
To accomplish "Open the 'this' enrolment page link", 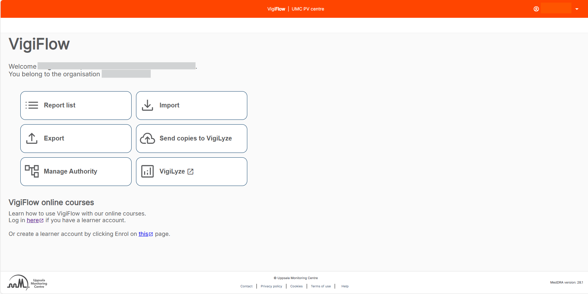I will (143, 234).
